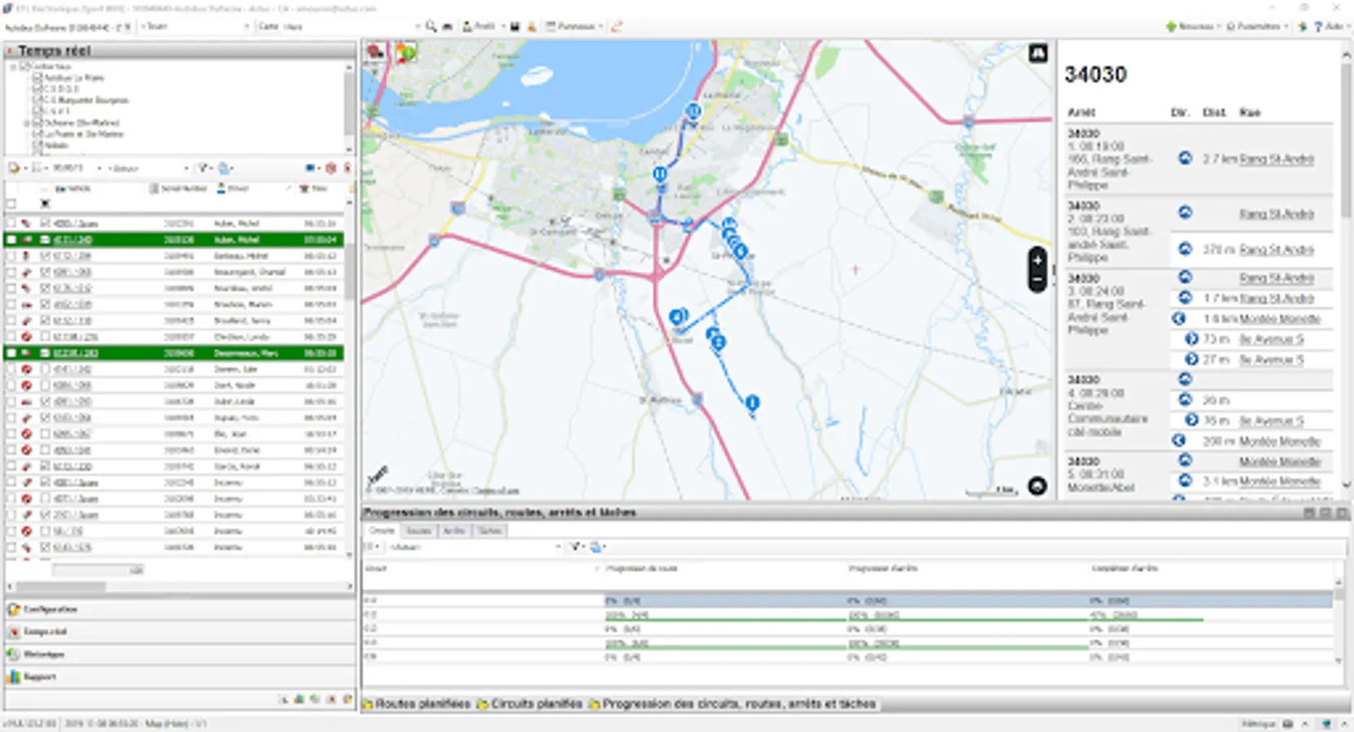
Task: Expand the filter combo box in progression panel
Action: point(558,547)
